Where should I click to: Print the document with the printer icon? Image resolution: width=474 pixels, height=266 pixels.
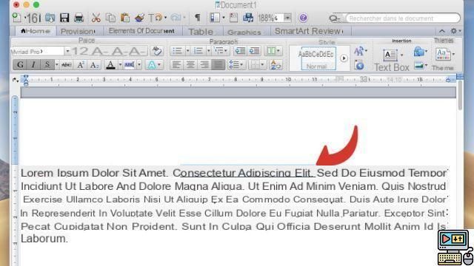[x=79, y=18]
